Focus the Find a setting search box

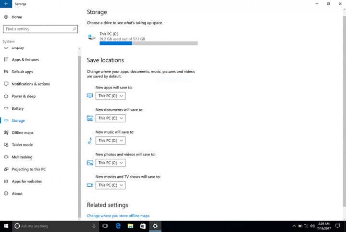[x=40, y=29]
